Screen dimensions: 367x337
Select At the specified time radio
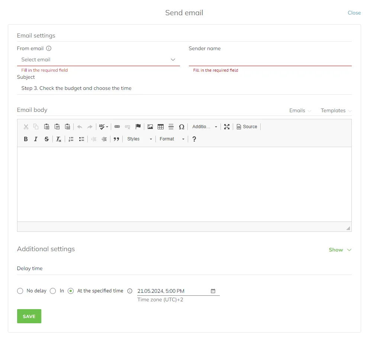pos(71,291)
